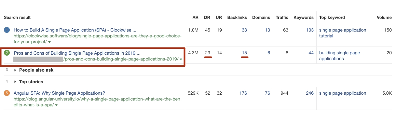This screenshot has width=396, height=121.
Task: Open the 76 referring domains count
Action: [x=267, y=93]
